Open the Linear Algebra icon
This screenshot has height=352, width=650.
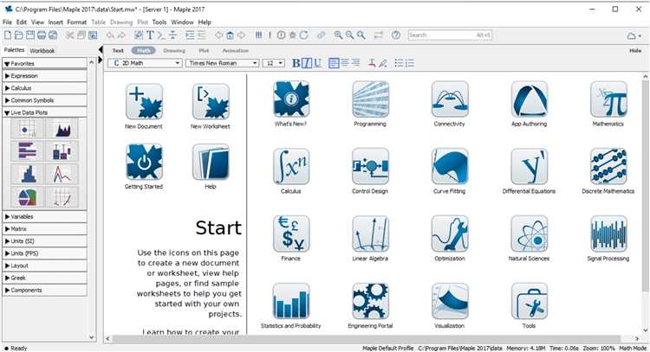(x=370, y=234)
